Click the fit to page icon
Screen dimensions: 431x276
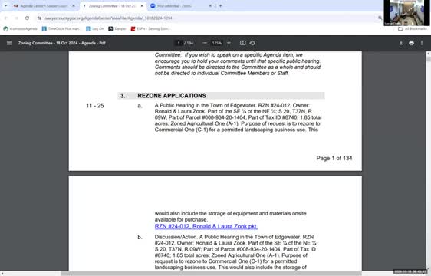242,43
